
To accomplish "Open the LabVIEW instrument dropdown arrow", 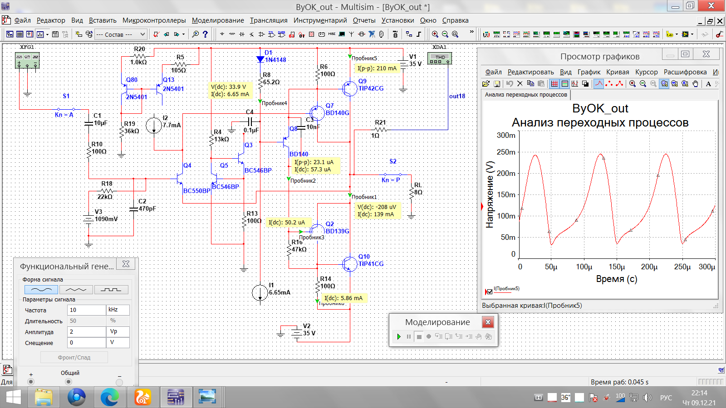I will click(692, 34).
